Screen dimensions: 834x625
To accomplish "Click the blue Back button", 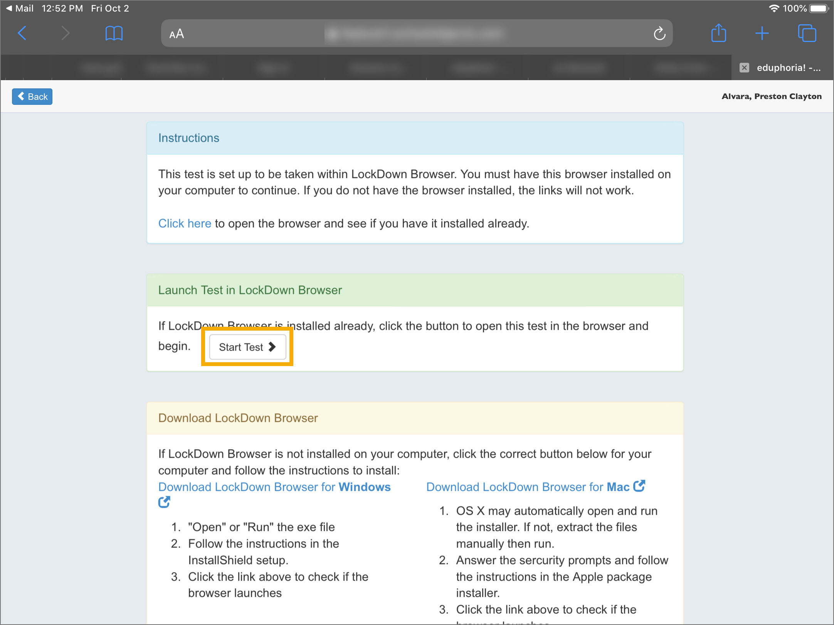I will pos(32,96).
